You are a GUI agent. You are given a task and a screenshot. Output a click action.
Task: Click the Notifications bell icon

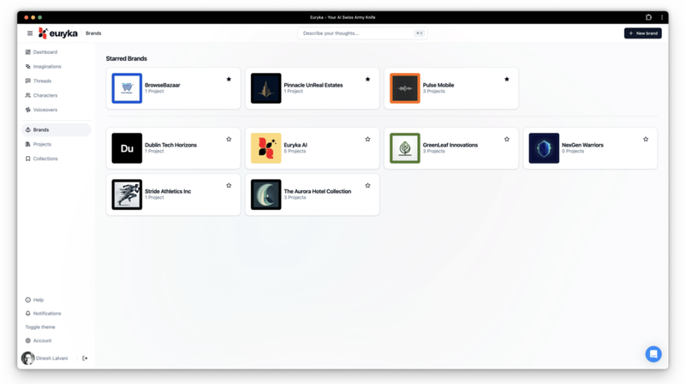pos(28,314)
